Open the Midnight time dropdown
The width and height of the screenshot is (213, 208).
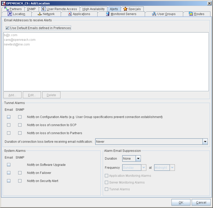tap(172, 168)
